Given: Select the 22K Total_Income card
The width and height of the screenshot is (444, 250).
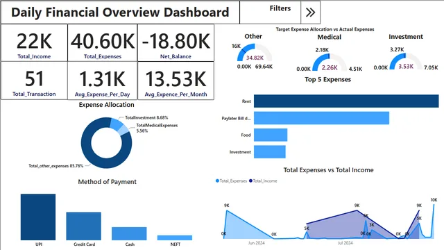Looking at the screenshot, I should (x=34, y=43).
